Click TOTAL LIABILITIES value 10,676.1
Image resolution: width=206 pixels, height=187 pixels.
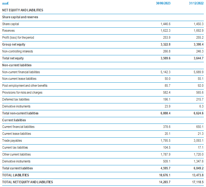[x=165, y=175]
